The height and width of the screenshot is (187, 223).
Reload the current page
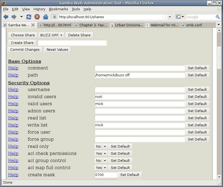pyautogui.click(x=29, y=17)
